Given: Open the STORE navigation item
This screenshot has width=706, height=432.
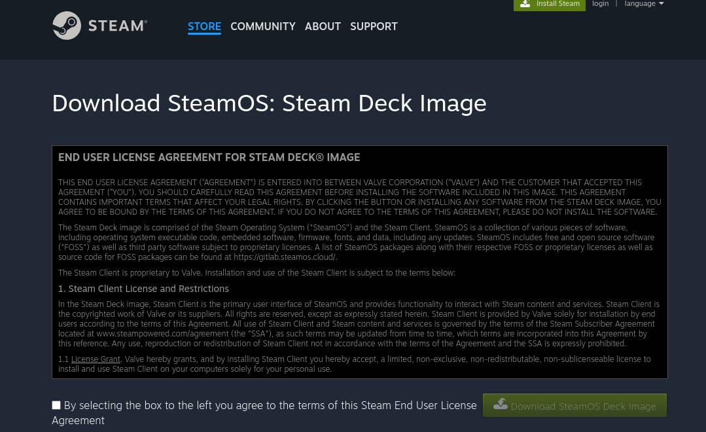Looking at the screenshot, I should 204,27.
